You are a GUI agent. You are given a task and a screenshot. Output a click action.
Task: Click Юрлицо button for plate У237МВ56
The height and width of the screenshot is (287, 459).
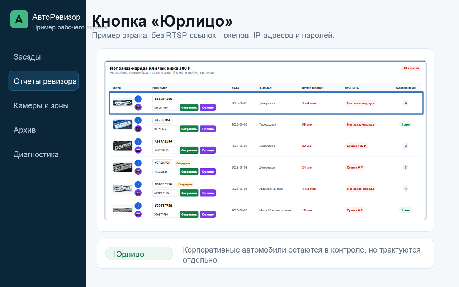(x=208, y=171)
